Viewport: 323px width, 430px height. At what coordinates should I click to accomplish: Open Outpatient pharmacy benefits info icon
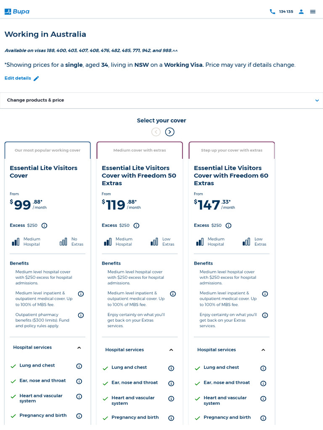coord(81,315)
